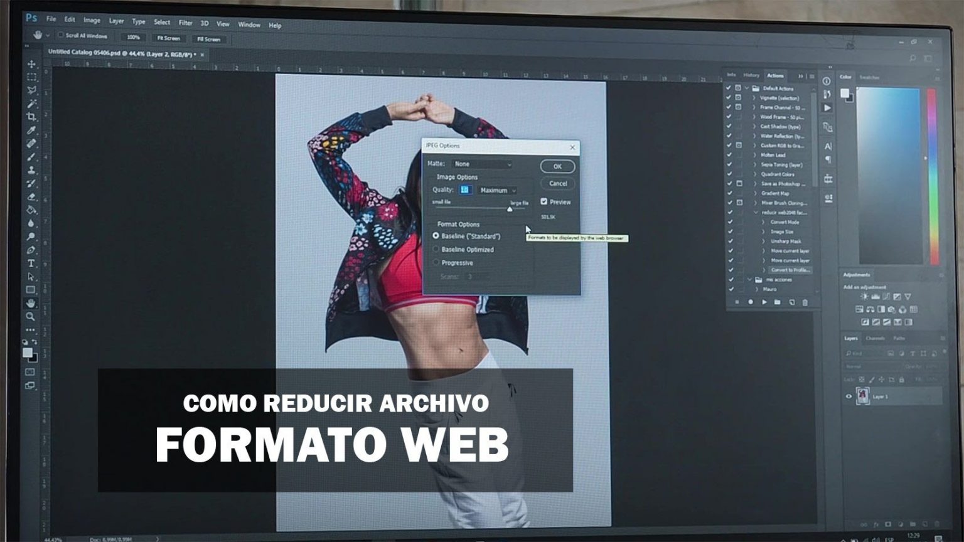This screenshot has width=964, height=542.
Task: Collapse the Default Actions set
Action: pos(747,88)
